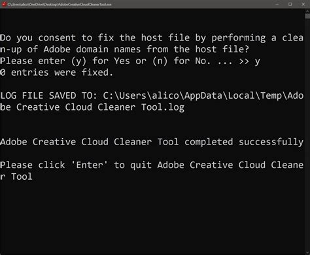
Task: Minimize the Cleaner Tool console window
Action: (x=277, y=4)
